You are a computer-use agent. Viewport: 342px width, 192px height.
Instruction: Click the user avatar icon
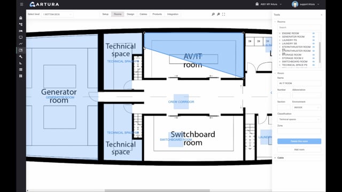(x=295, y=4)
